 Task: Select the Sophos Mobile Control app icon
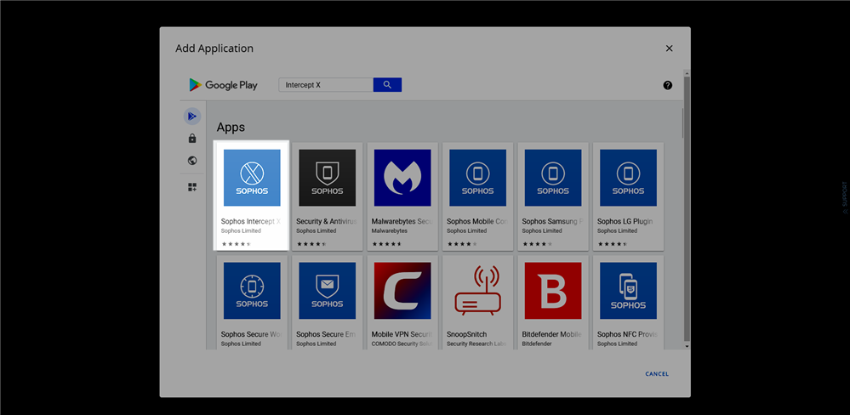point(477,178)
